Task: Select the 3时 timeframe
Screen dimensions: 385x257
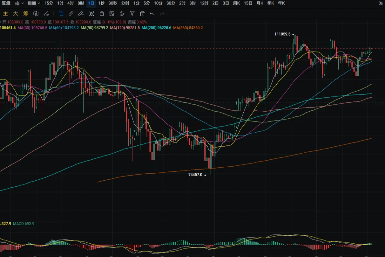Action: 192,3
